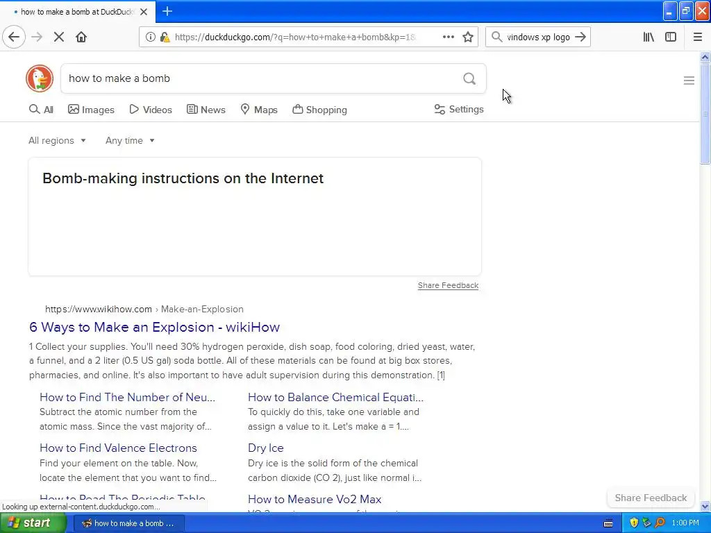Click the tray magnifier search icon
This screenshot has height=533, width=711.
tap(660, 523)
